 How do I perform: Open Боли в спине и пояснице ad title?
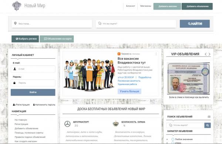tap(189, 97)
